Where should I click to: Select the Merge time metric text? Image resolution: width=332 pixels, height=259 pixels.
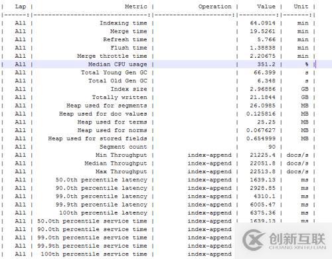click(x=129, y=31)
